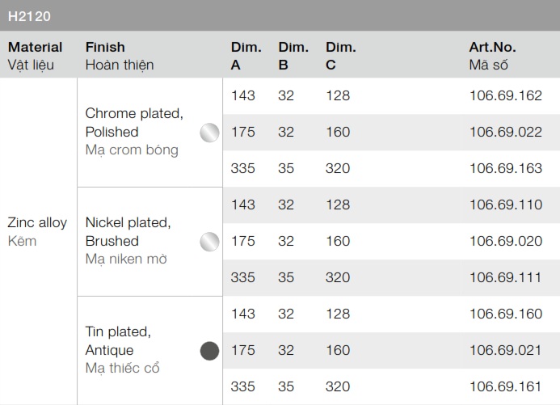Screen dimensions: 560x405
Task: Click the Finish column header
Action: coord(105,48)
